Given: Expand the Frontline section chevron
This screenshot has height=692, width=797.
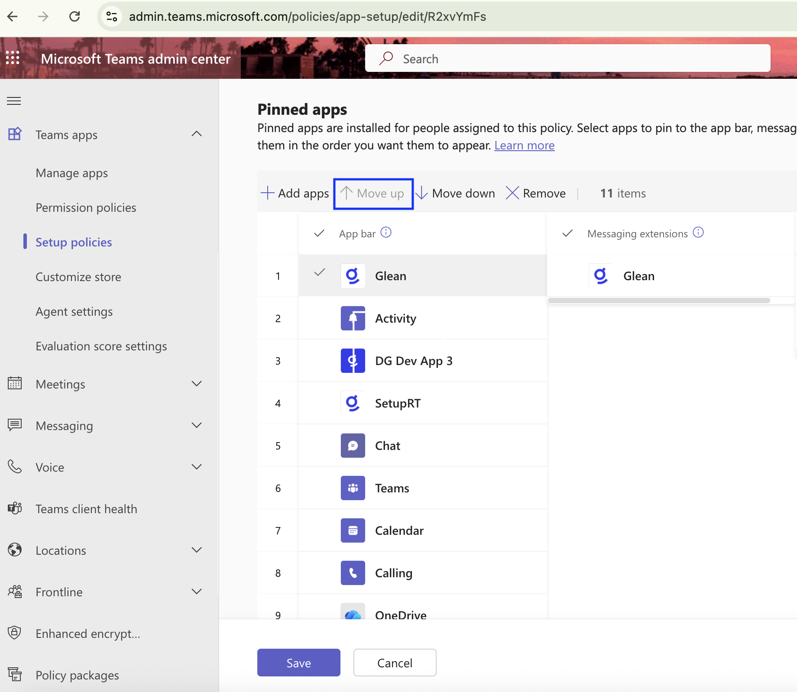Looking at the screenshot, I should (197, 592).
